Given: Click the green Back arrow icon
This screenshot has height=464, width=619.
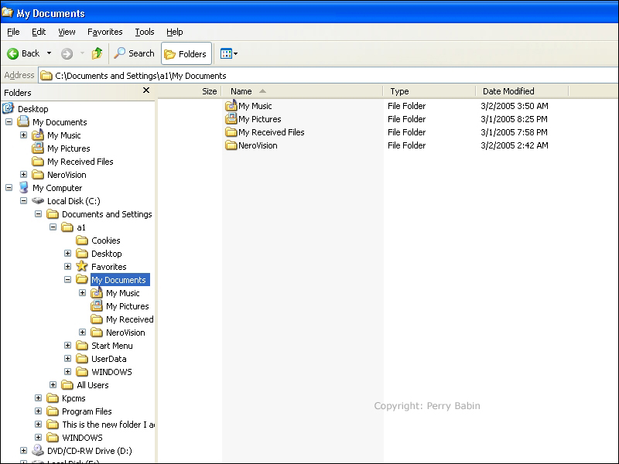Looking at the screenshot, I should (12, 53).
